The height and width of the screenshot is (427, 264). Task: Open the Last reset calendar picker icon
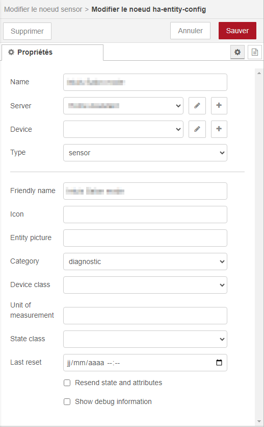point(219,363)
